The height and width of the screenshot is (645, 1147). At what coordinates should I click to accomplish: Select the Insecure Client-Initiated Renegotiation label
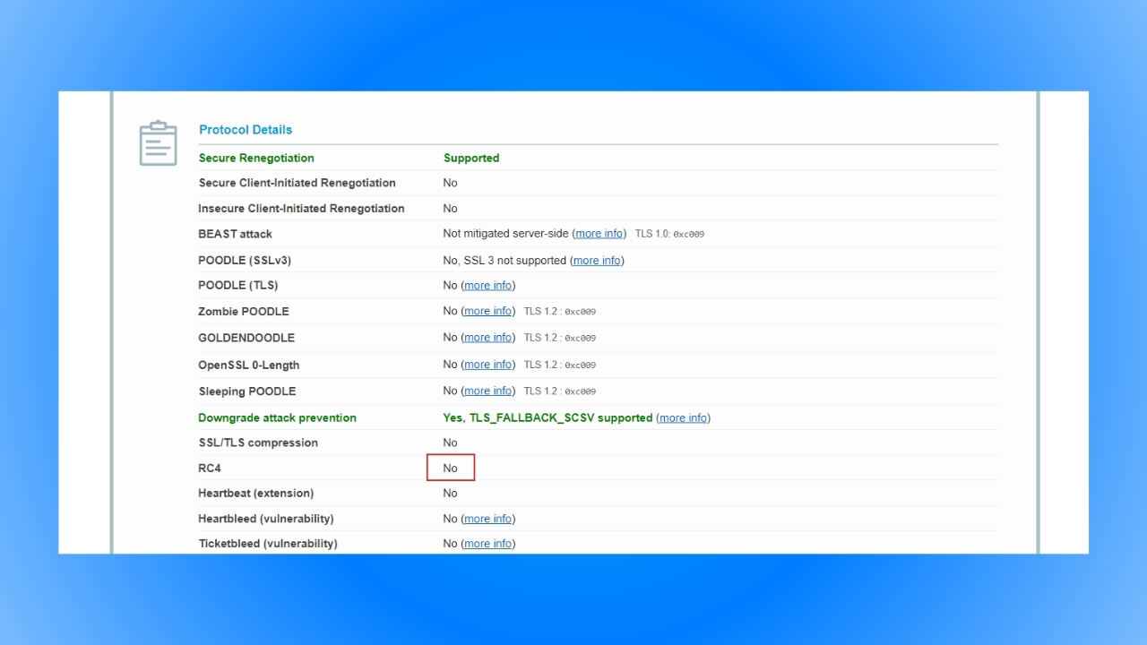tap(301, 209)
